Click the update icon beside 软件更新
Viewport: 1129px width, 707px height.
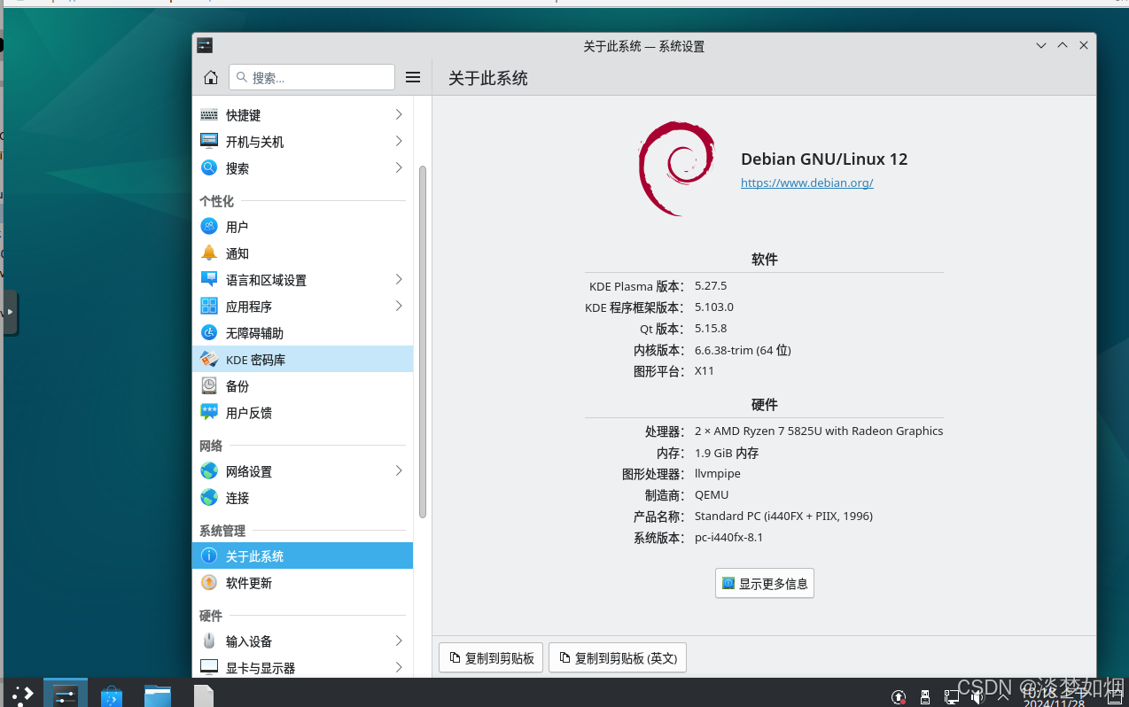tap(209, 582)
